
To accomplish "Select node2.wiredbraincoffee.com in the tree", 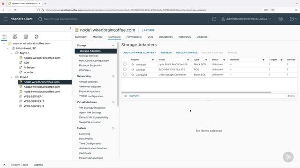I will click(x=42, y=87).
